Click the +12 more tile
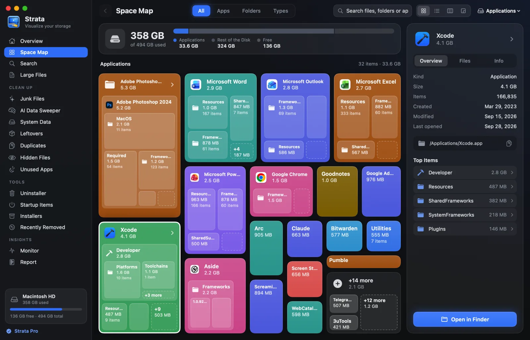Image resolution: width=530 pixels, height=340 pixels. click(x=379, y=312)
